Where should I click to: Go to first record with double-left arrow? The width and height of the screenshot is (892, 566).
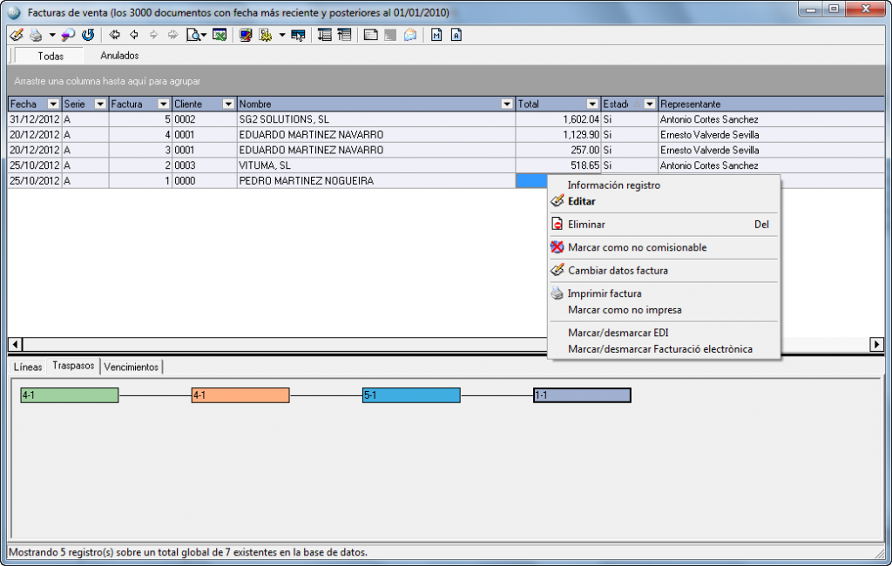coord(115,35)
